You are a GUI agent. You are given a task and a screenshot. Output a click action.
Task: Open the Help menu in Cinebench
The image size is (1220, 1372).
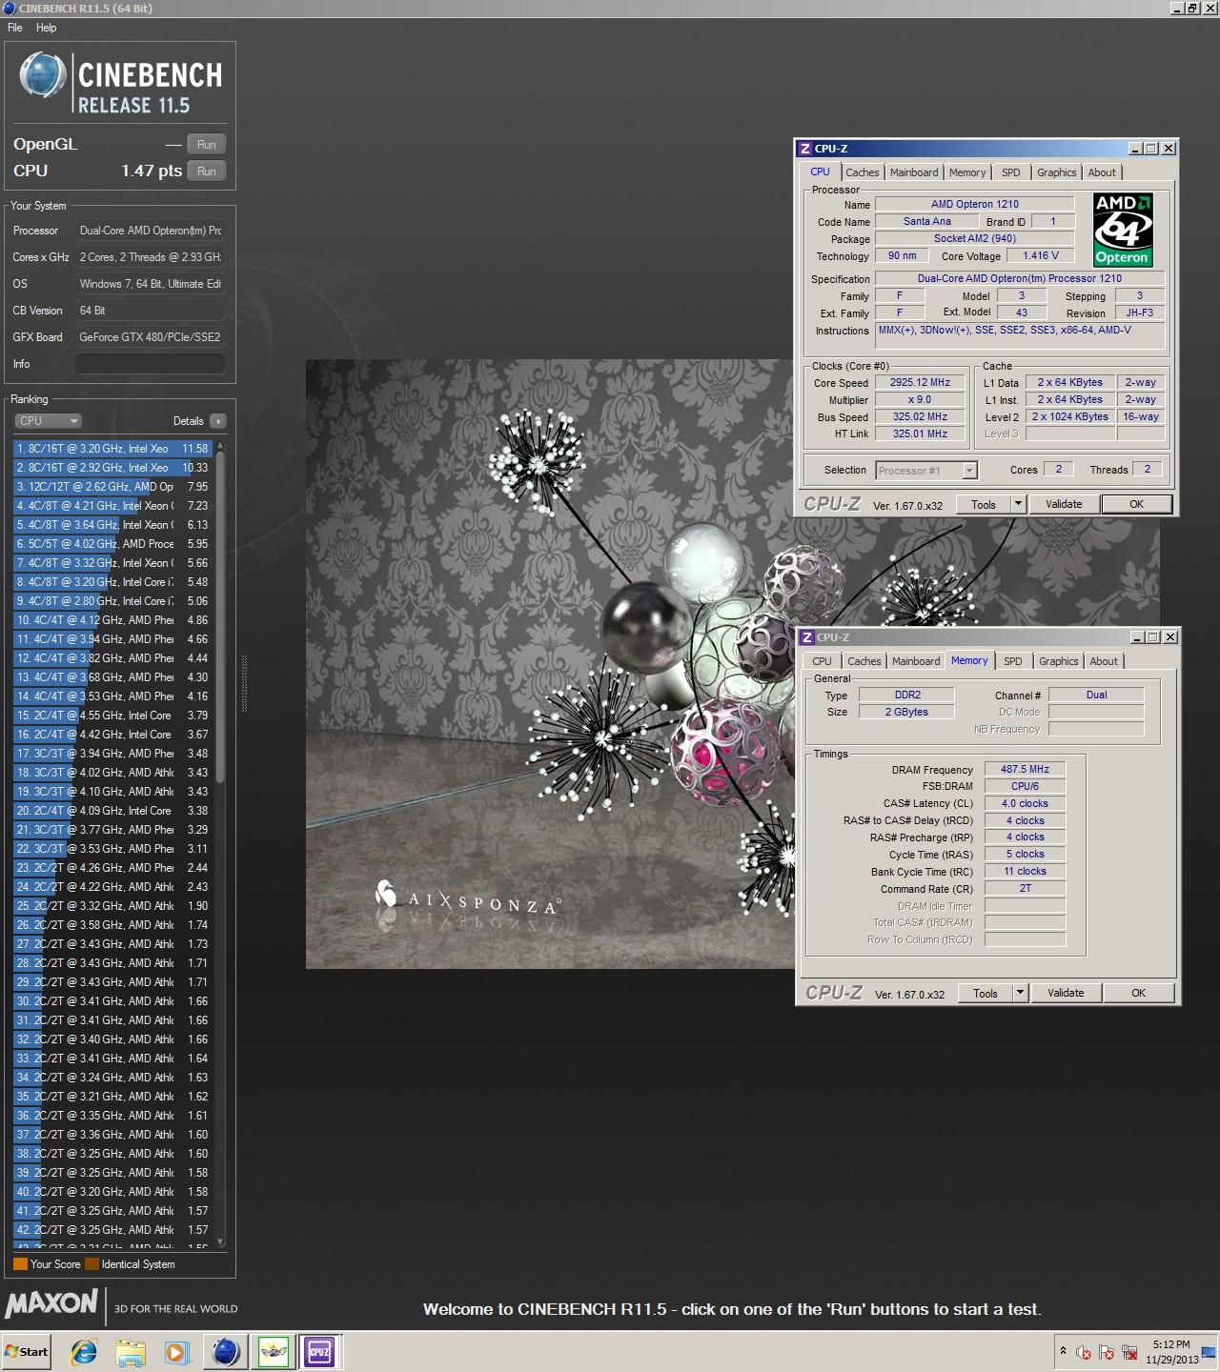point(47,28)
